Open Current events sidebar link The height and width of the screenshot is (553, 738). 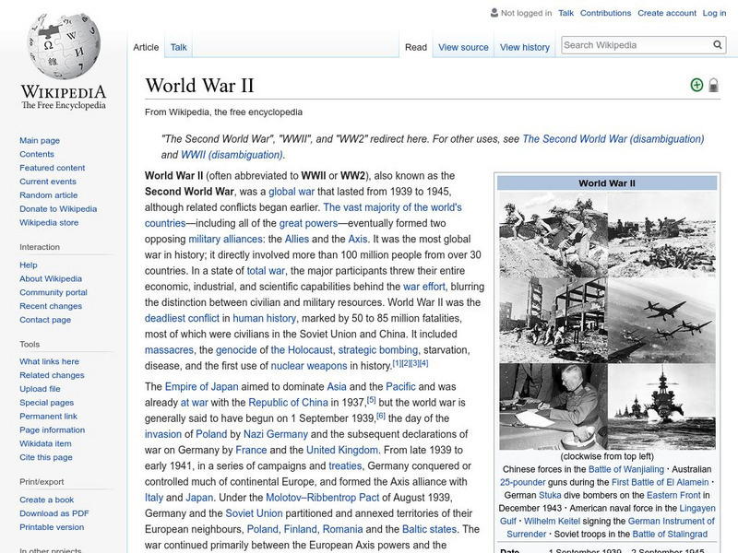[48, 181]
